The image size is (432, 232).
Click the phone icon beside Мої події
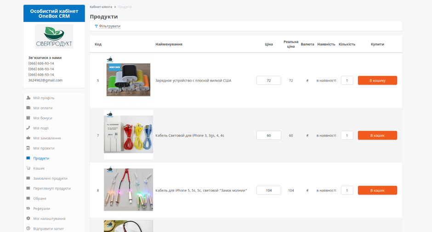(x=28, y=128)
